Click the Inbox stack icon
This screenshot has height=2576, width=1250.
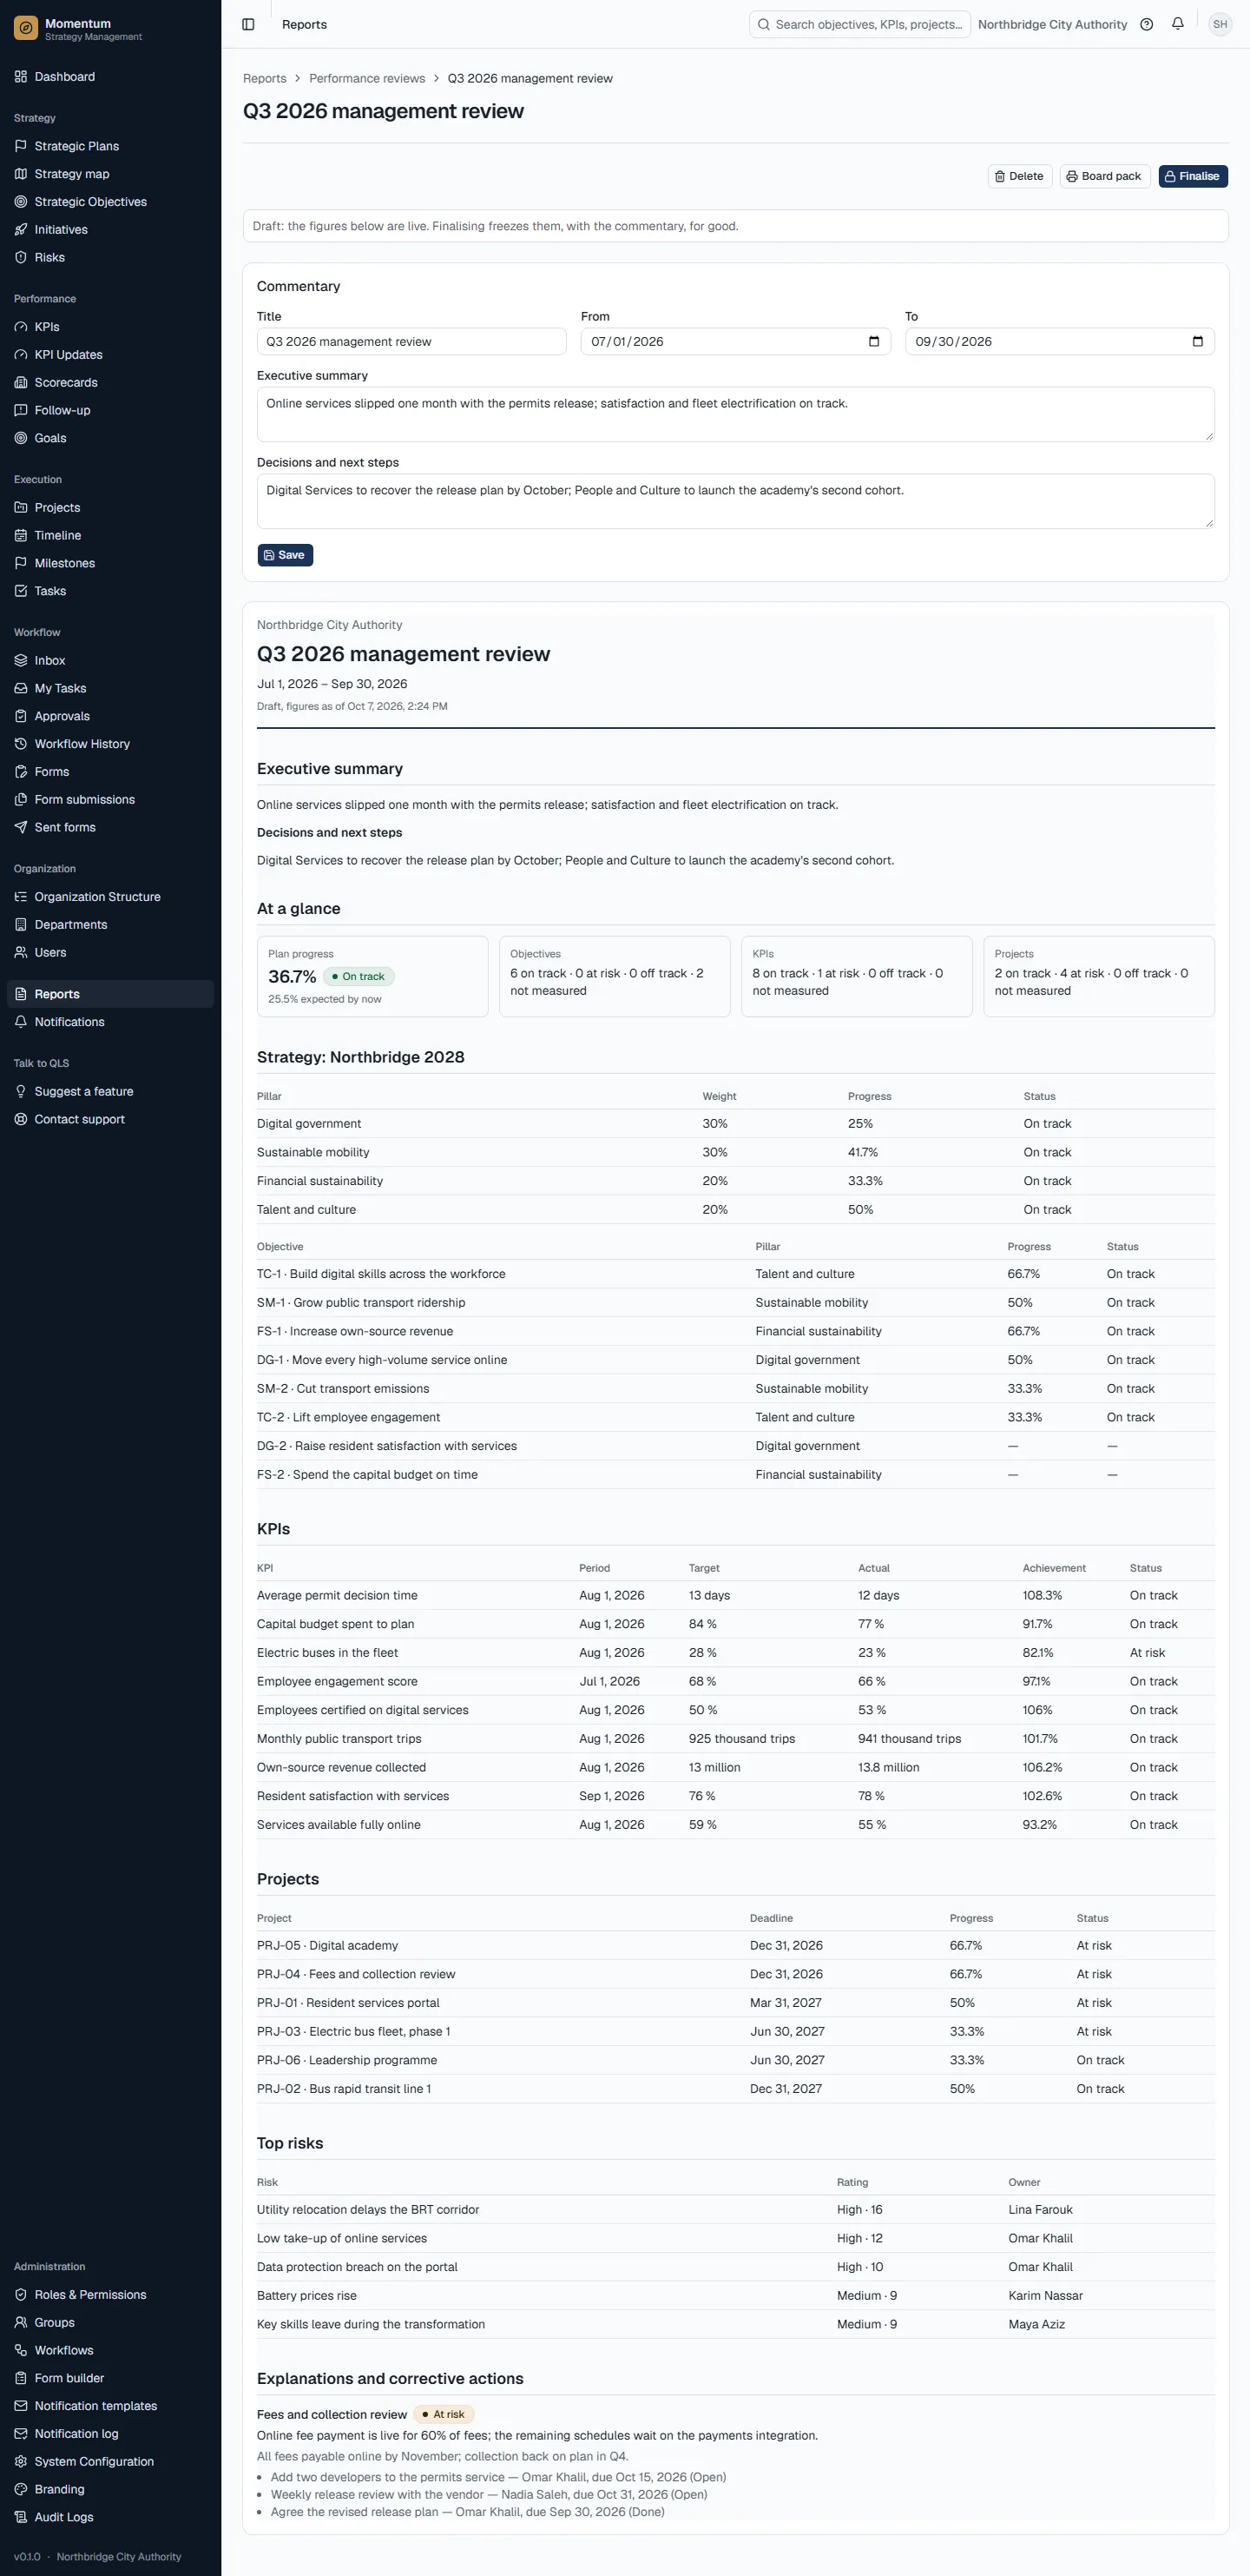pyautogui.click(x=21, y=661)
